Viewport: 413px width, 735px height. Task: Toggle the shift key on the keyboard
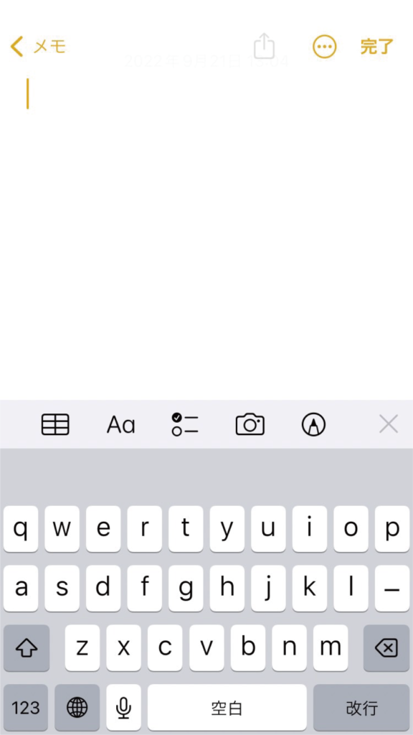pos(27,648)
